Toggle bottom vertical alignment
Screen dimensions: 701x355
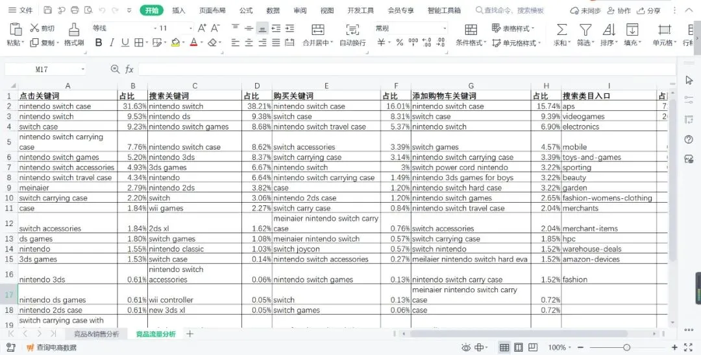click(262, 28)
